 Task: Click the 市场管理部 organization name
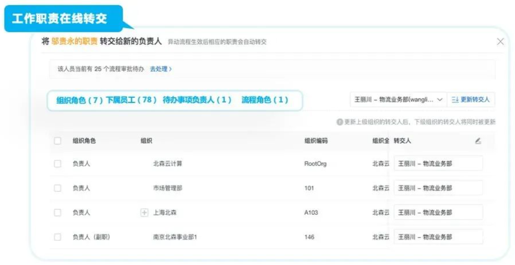[168, 188]
